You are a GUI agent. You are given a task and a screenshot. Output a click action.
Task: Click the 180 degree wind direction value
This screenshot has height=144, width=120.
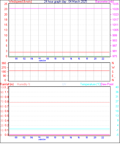tap(4, 72)
